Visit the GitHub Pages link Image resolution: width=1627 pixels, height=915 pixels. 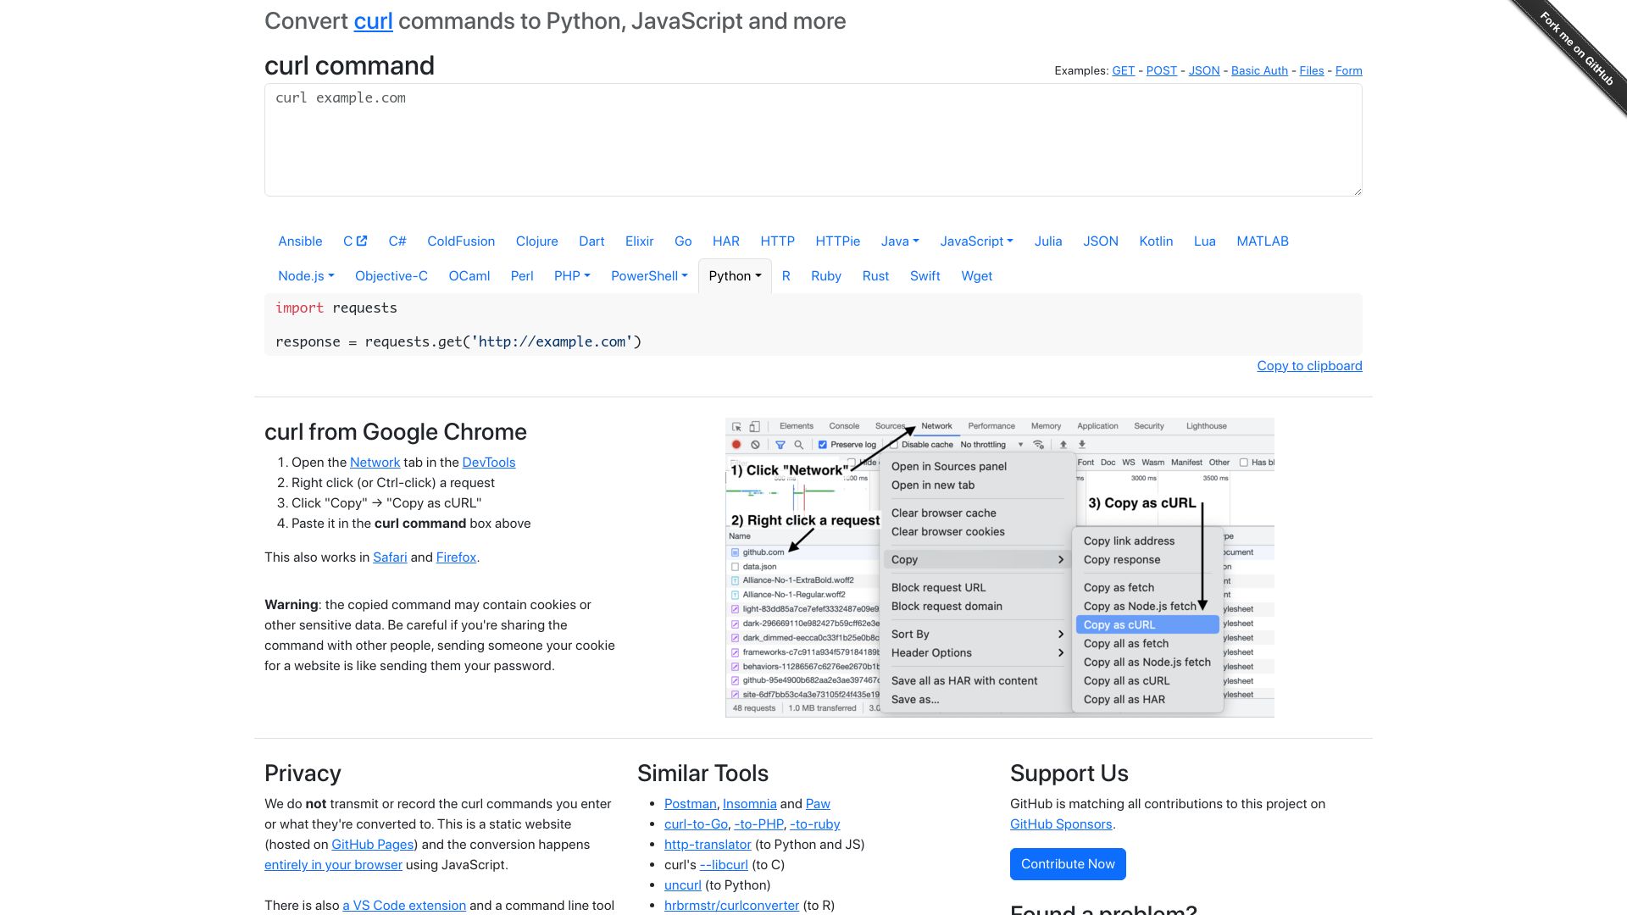tap(372, 845)
